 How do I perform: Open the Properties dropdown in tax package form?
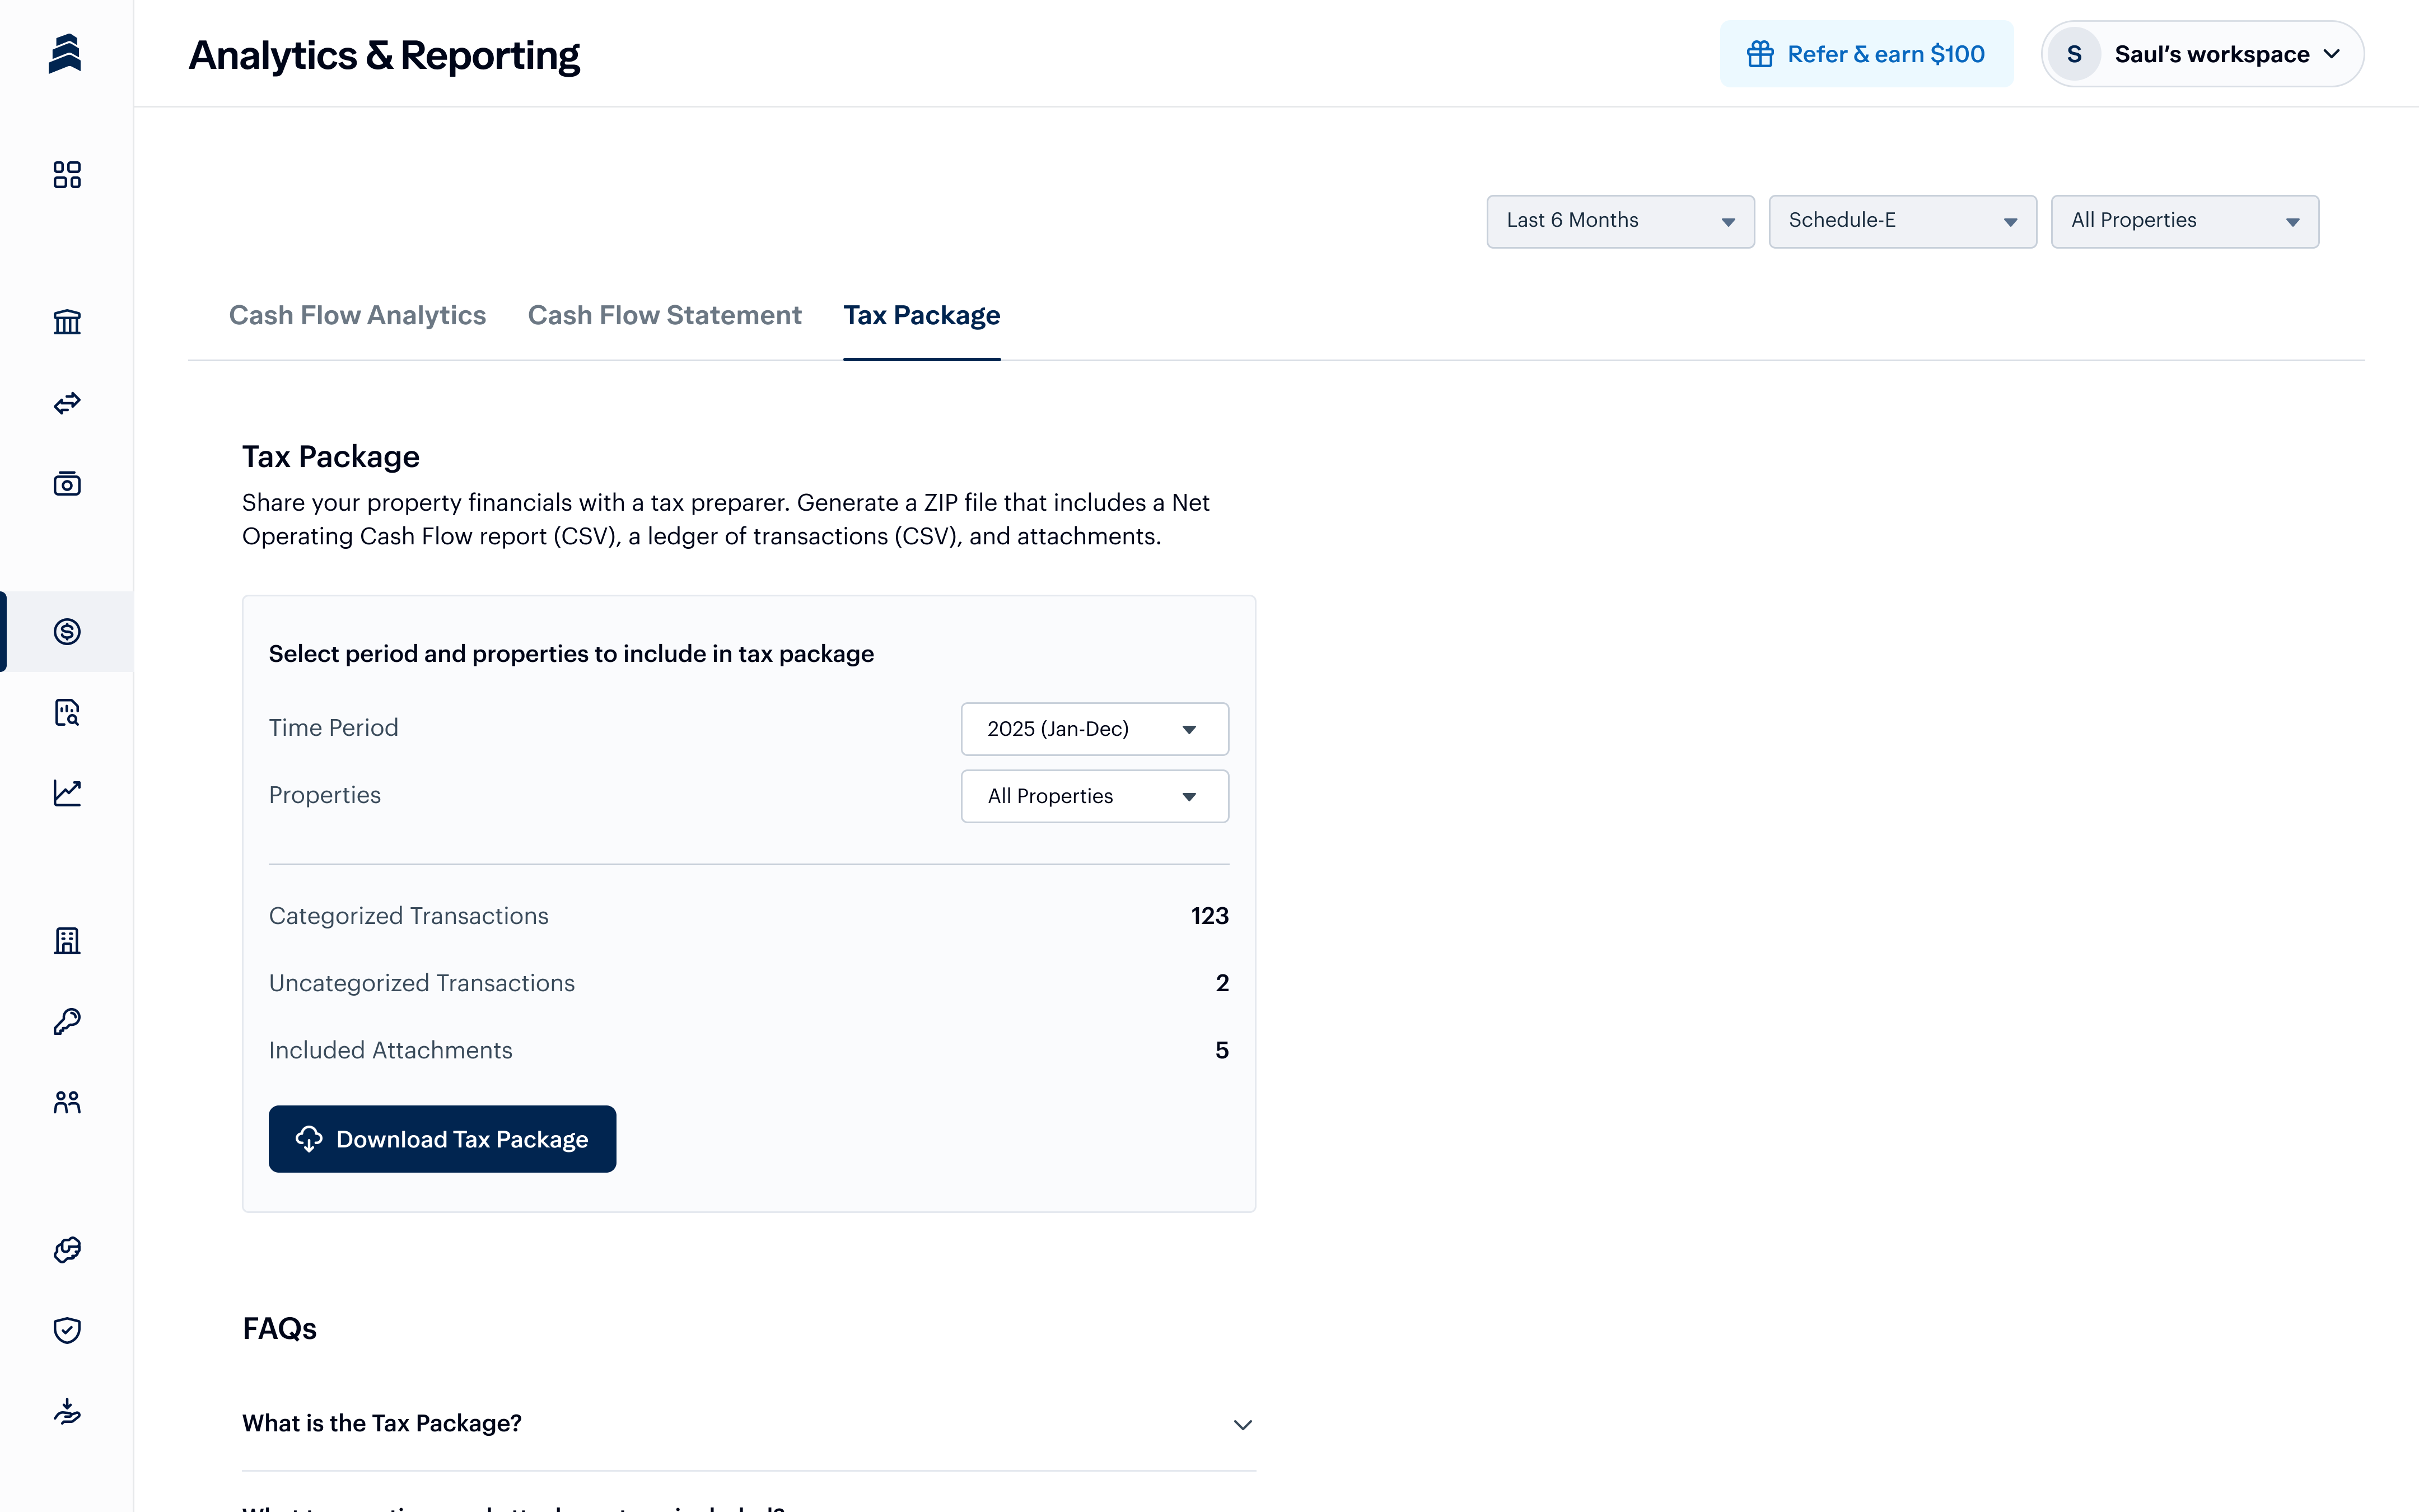point(1094,796)
